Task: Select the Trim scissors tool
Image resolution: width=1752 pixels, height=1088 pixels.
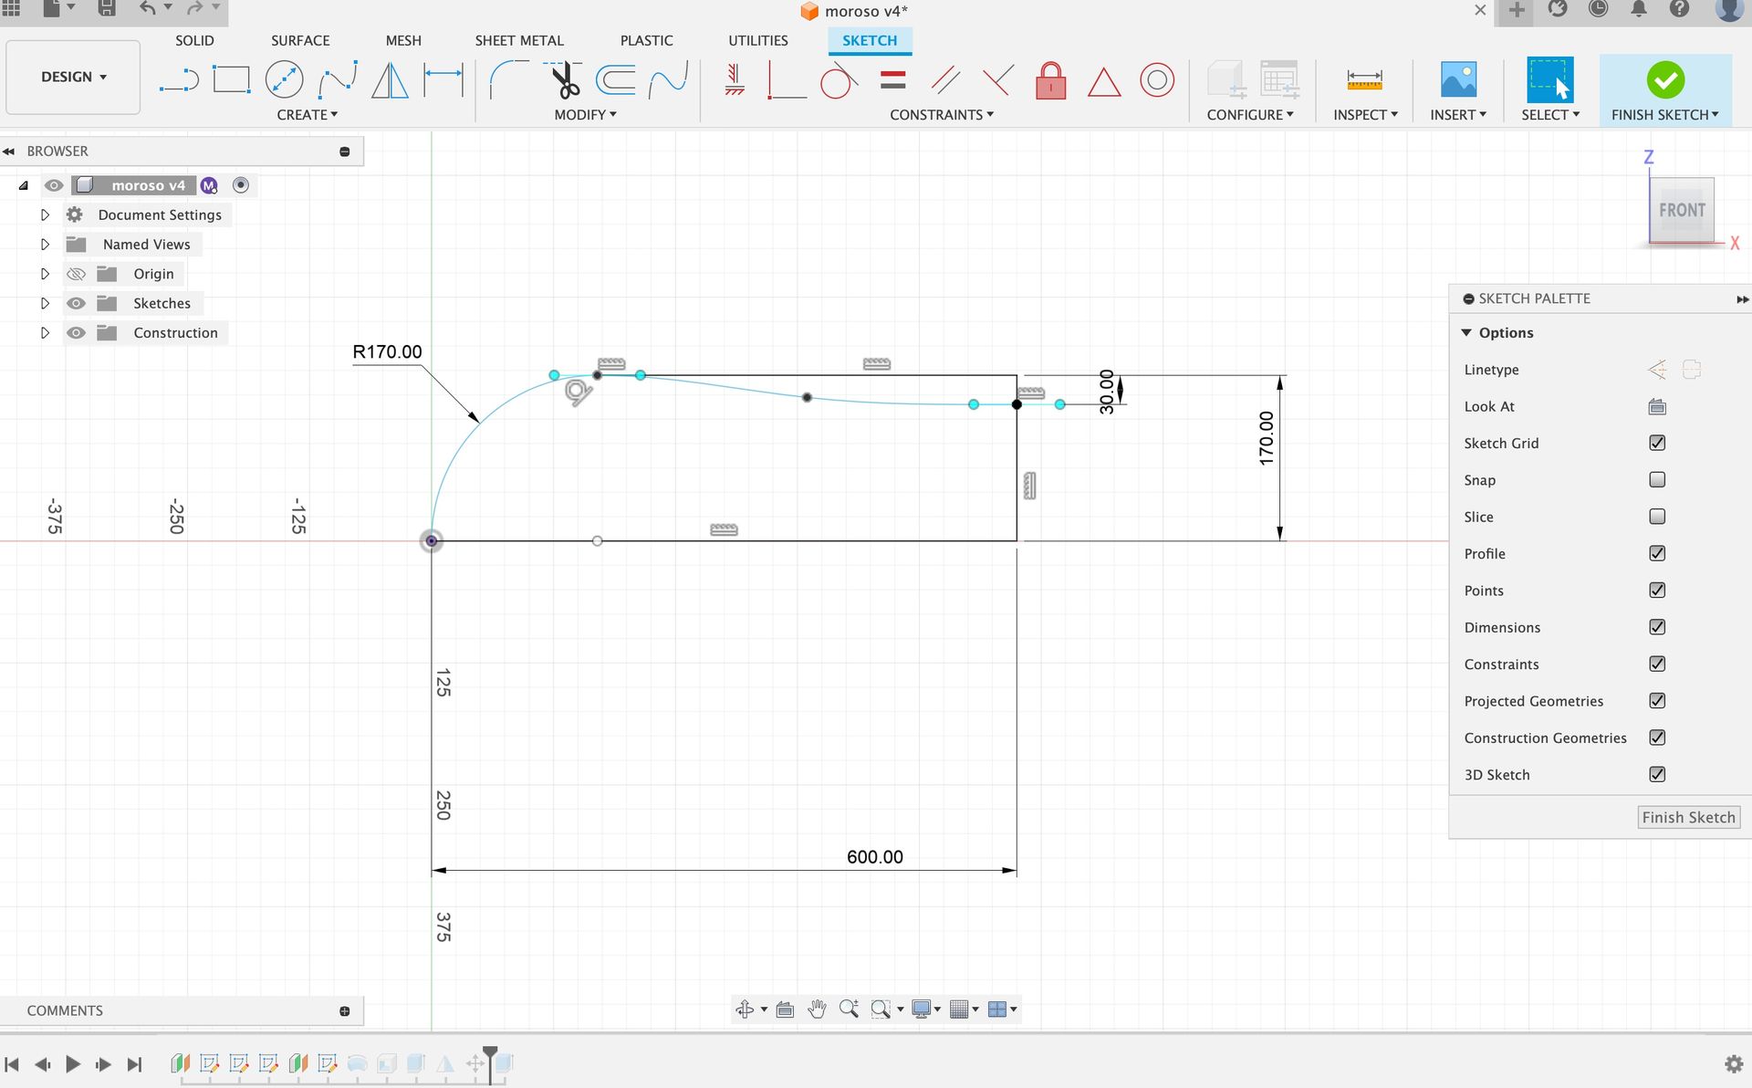Action: click(565, 80)
